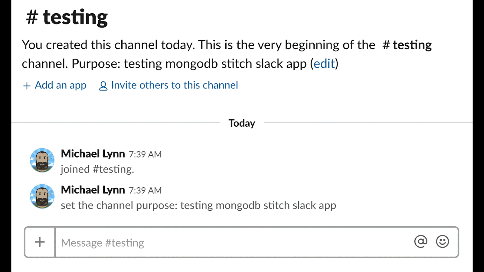Click Invite others to this channel text
The height and width of the screenshot is (272, 484).
tap(175, 85)
